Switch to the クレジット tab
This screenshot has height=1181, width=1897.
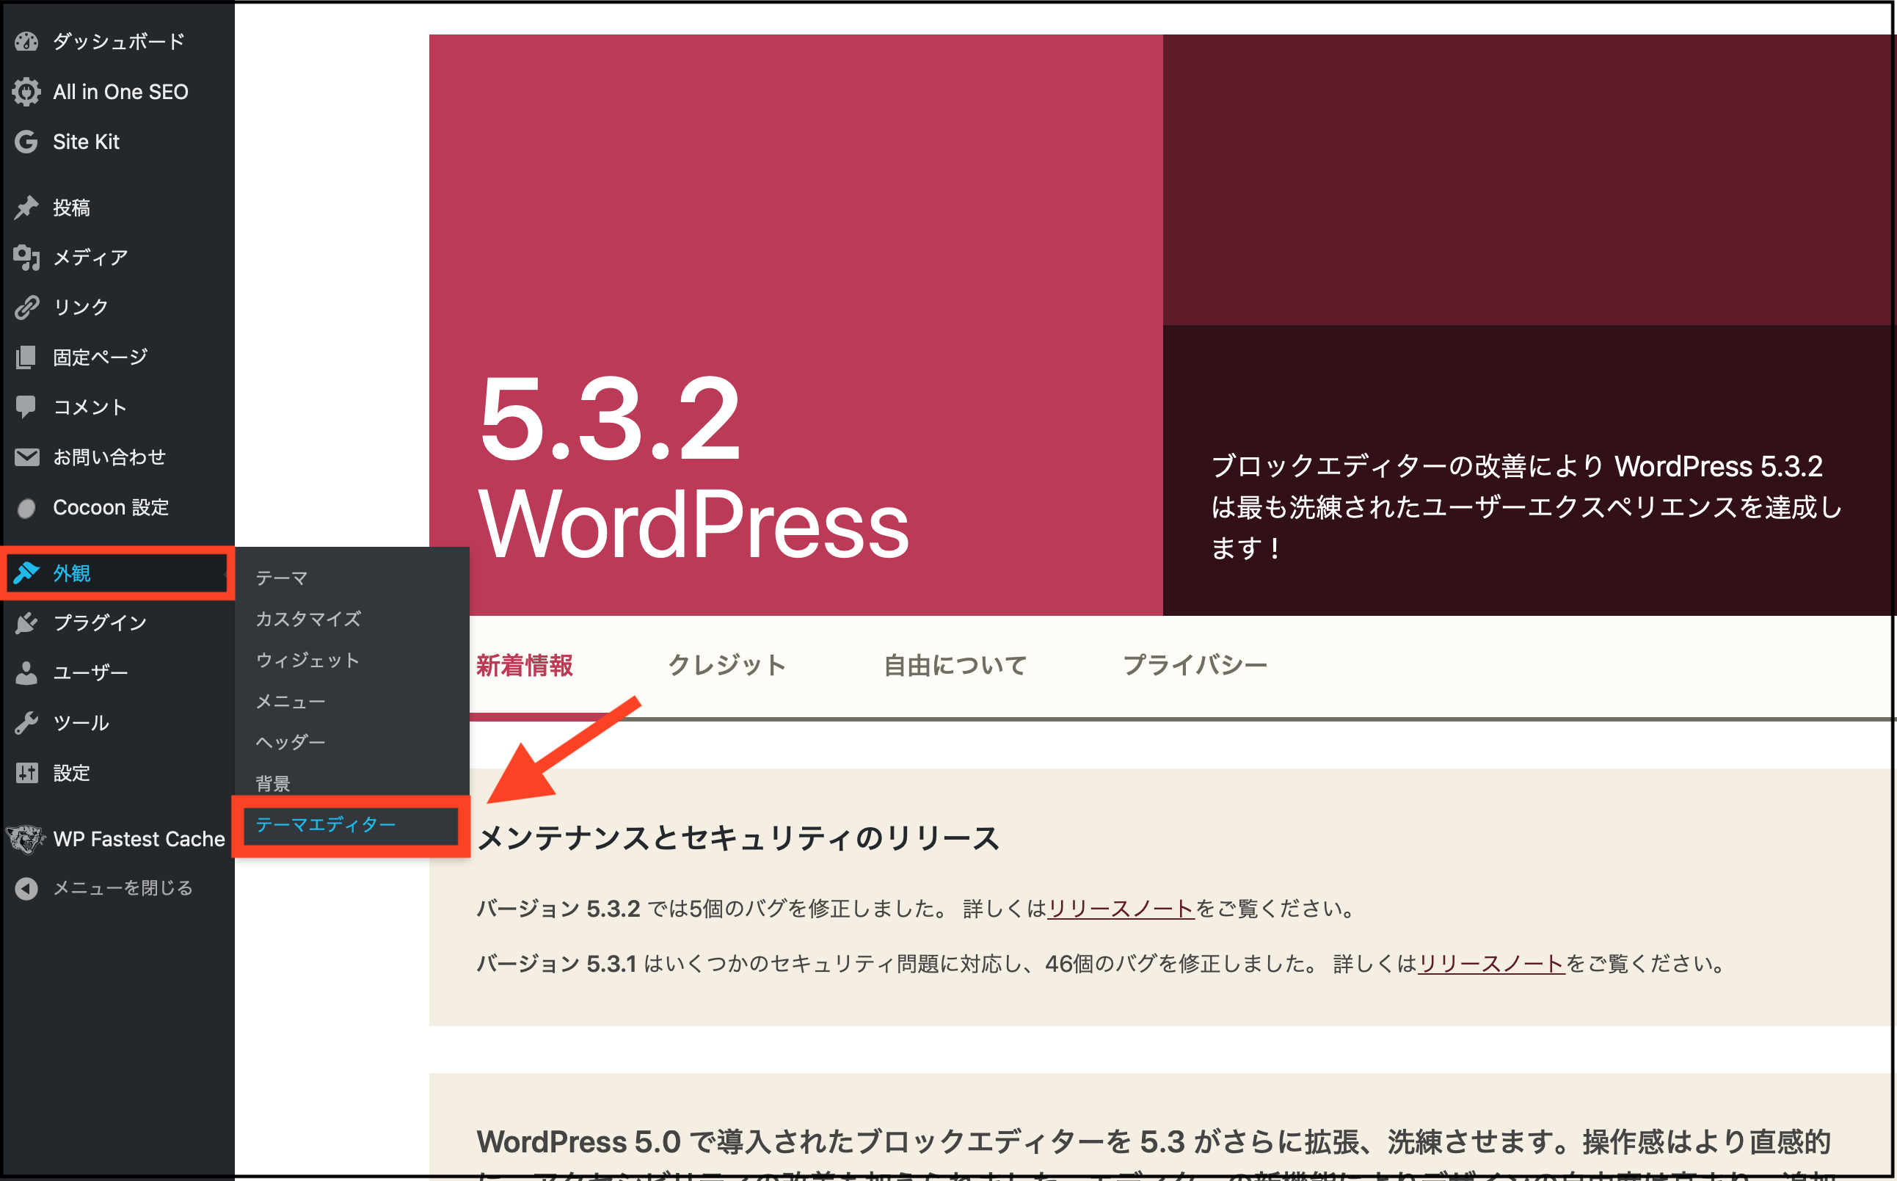727,666
